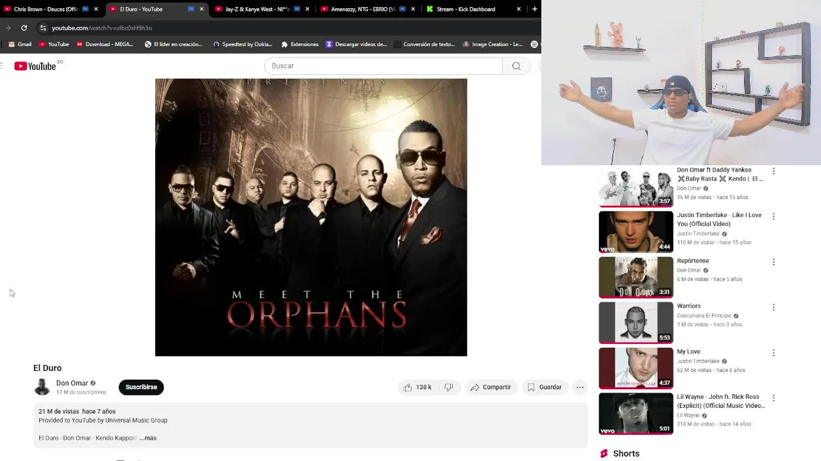821x461 pixels.
Task: Open the Gmail bookmark
Action: pyautogui.click(x=20, y=44)
